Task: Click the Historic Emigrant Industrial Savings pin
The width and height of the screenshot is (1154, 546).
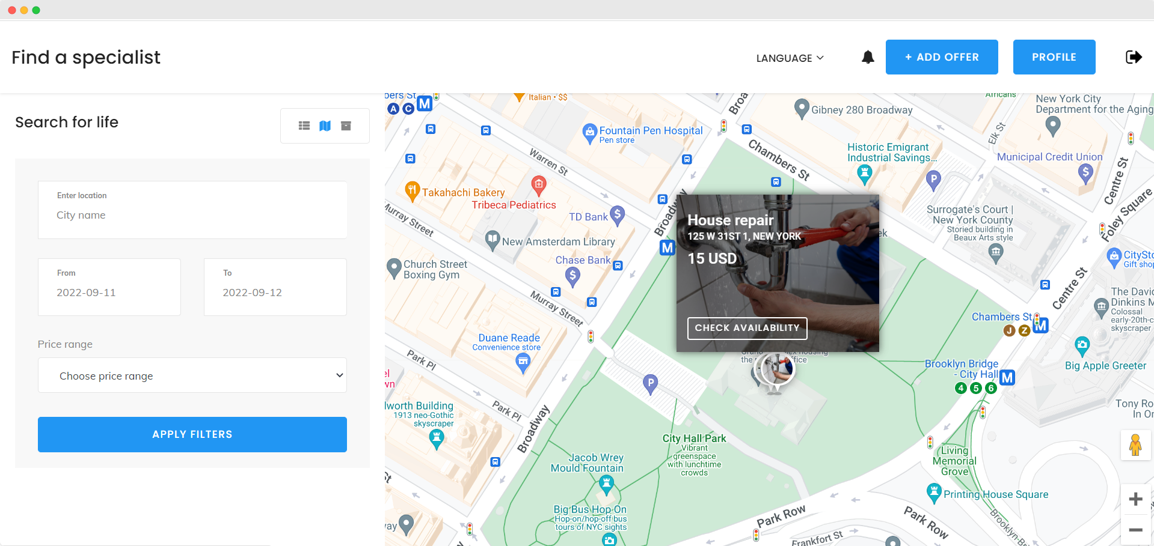Action: click(864, 174)
